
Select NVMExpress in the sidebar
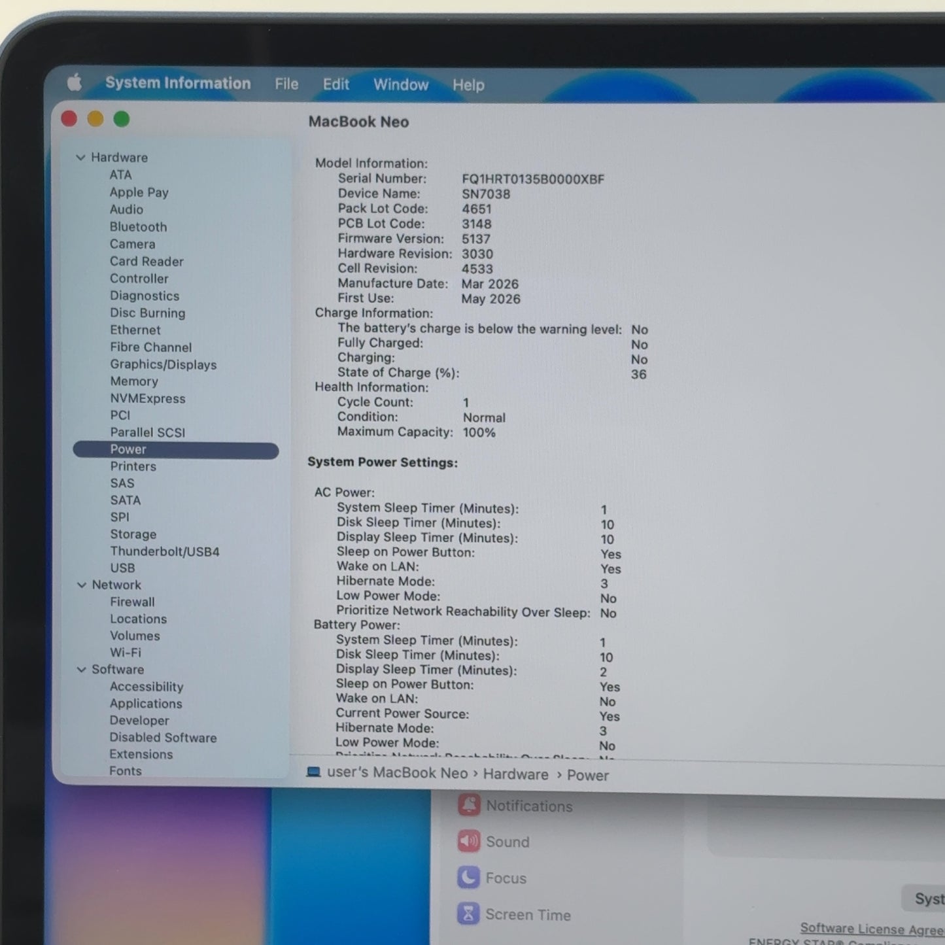[x=147, y=398]
